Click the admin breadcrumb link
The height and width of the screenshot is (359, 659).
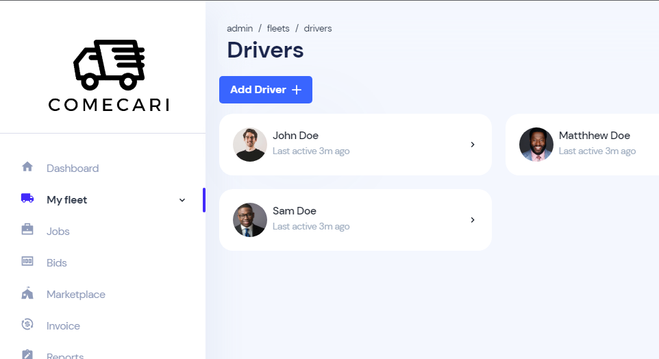coord(240,28)
